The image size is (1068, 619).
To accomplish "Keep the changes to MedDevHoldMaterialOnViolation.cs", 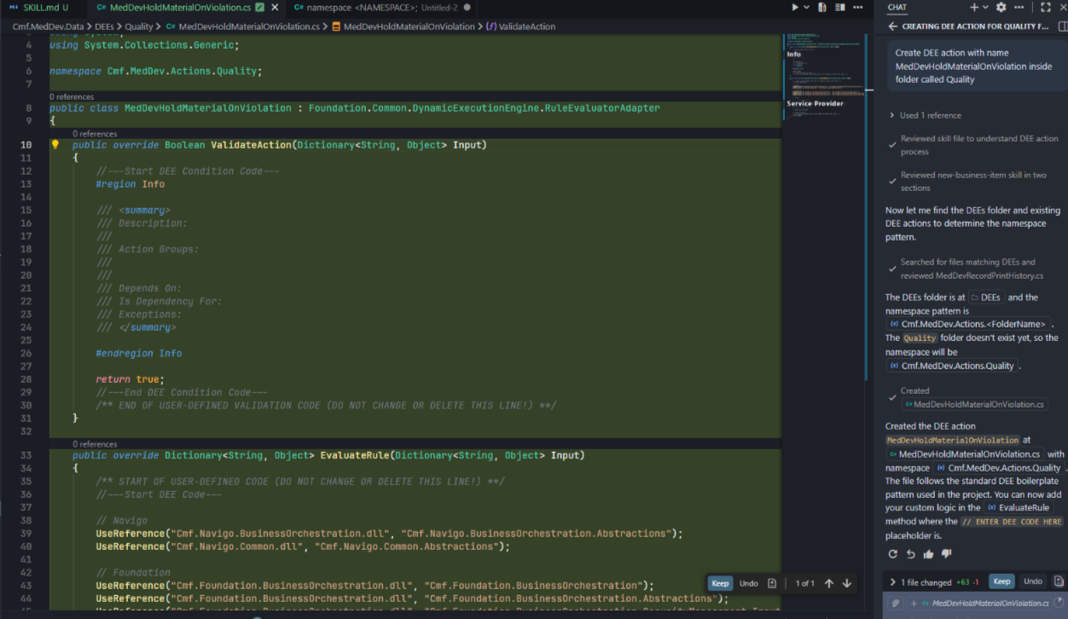I will click(x=1001, y=581).
